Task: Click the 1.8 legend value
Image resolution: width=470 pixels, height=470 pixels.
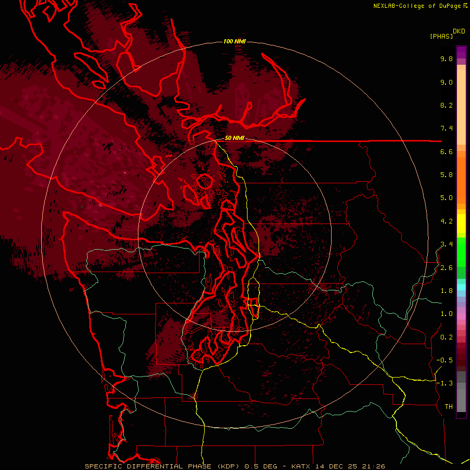Action: 446,291
